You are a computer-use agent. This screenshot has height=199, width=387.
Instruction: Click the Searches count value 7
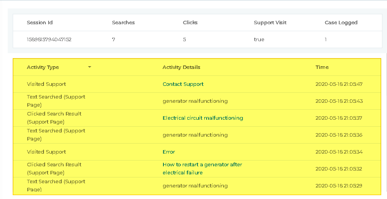pyautogui.click(x=114, y=39)
